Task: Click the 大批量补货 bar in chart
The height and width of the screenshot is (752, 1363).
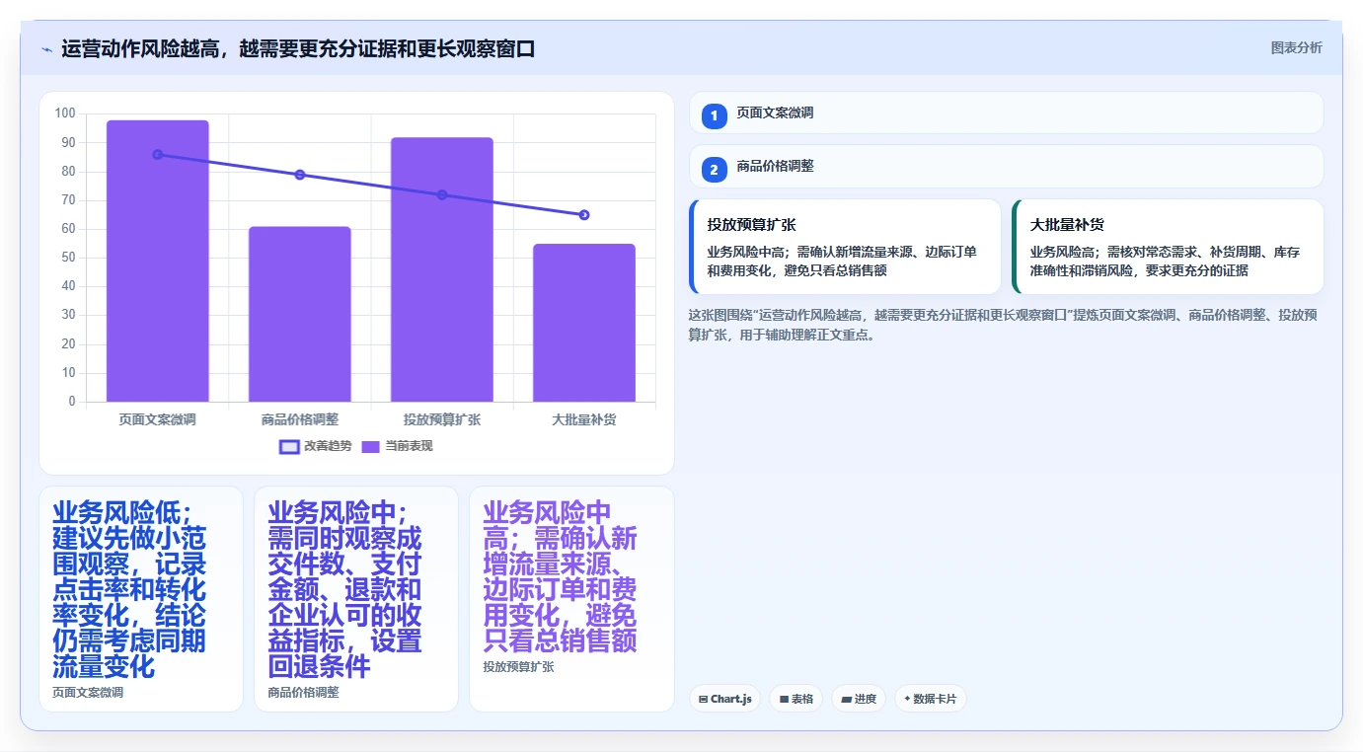Action: pos(584,323)
